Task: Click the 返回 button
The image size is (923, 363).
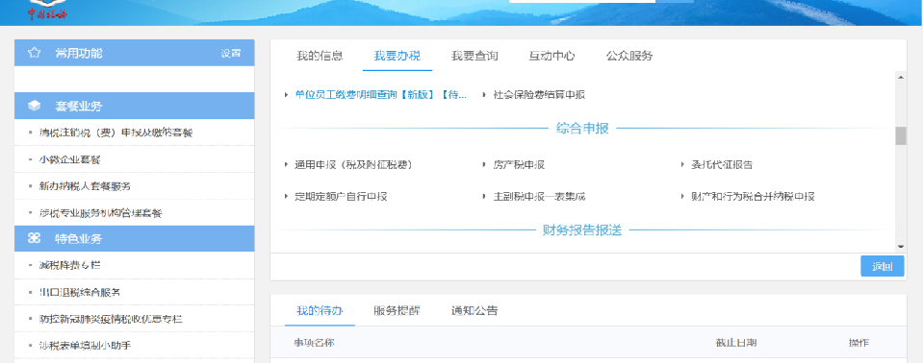Action: 882,266
